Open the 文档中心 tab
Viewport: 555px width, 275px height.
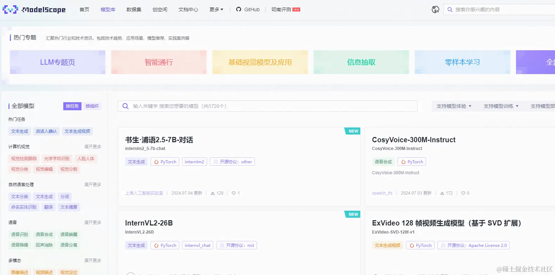click(x=188, y=9)
